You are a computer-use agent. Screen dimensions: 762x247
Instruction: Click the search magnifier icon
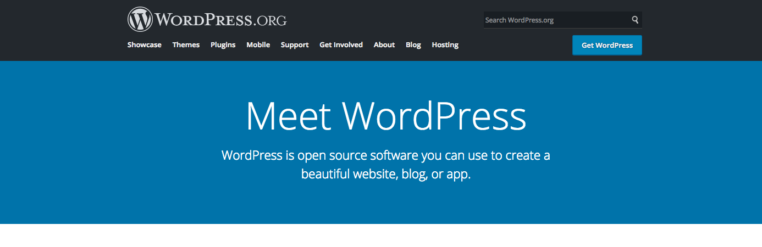click(x=635, y=20)
